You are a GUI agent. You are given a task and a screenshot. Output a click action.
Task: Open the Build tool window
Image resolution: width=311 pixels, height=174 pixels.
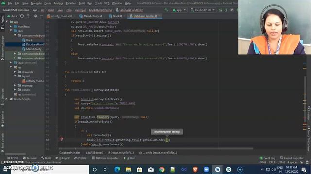tap(46, 158)
